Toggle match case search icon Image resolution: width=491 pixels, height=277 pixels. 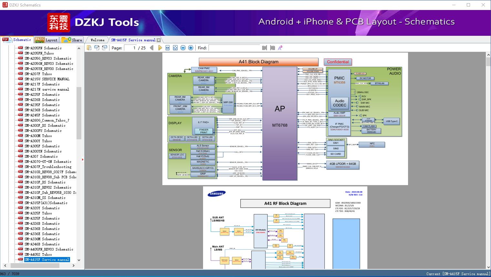click(x=280, y=48)
